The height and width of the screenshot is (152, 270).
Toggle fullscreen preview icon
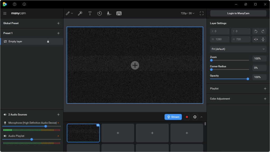[202, 13]
